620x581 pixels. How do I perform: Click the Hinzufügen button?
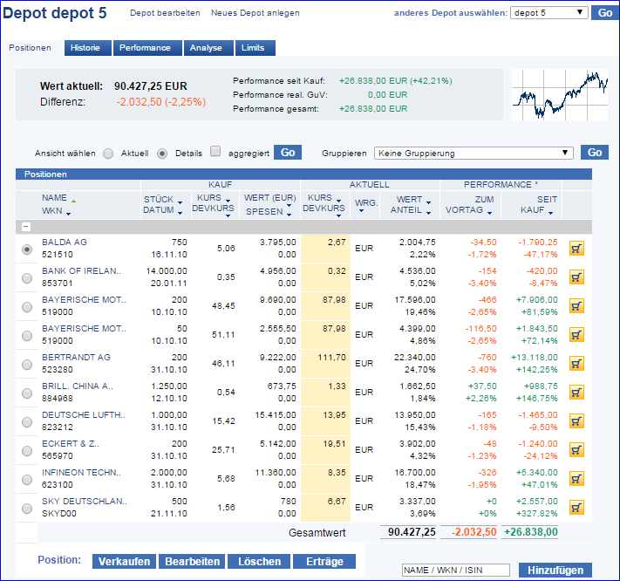pos(555,570)
